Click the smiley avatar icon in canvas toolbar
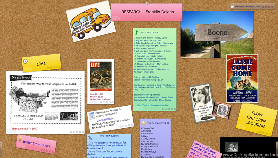 click(x=233, y=7)
